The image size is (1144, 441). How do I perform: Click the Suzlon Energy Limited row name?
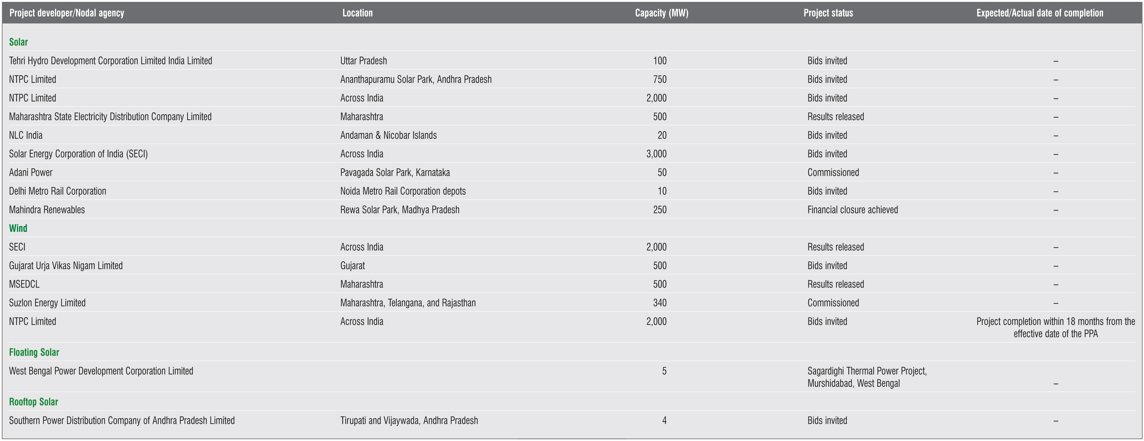47,303
